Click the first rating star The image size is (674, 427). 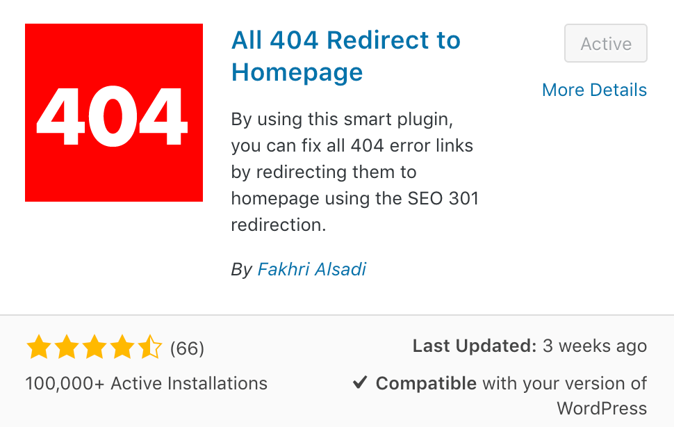[39, 346]
